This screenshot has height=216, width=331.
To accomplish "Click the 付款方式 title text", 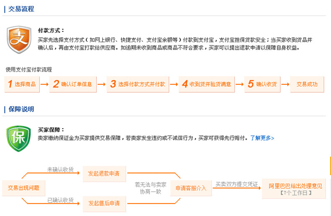I will pyautogui.click(x=51, y=30).
